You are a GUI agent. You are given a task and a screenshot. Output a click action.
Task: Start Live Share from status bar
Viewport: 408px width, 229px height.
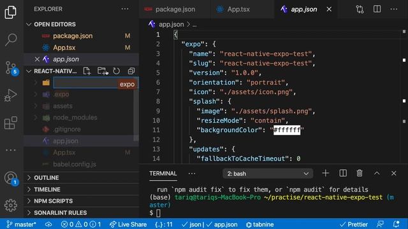point(127,225)
